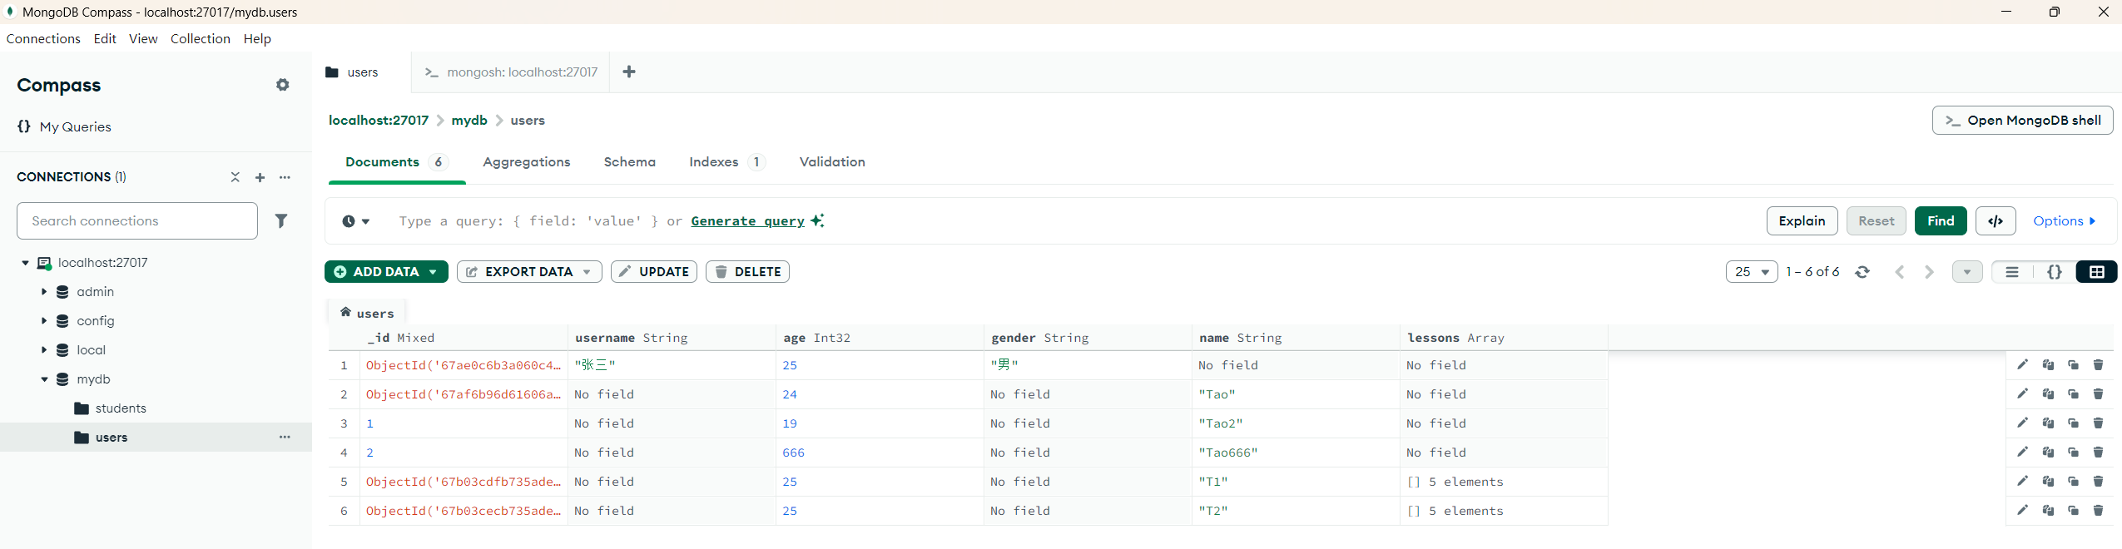Focus the Search connections field
This screenshot has width=2122, height=549.
coord(137,220)
